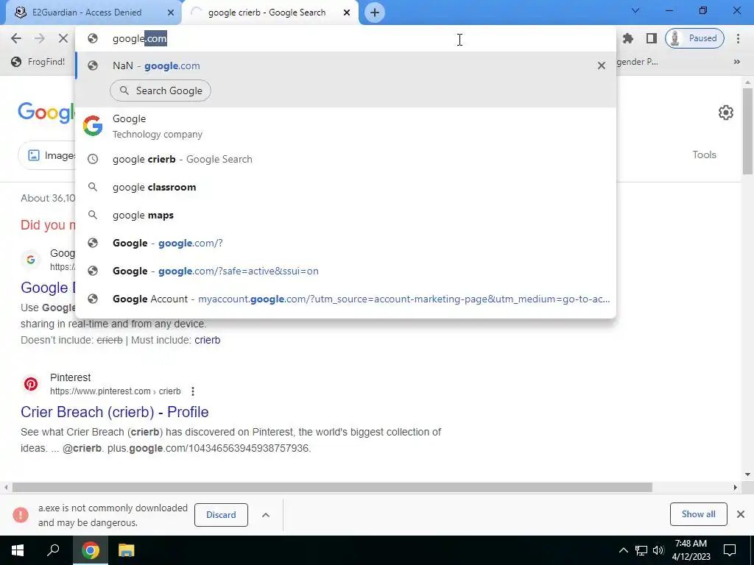Image resolution: width=754 pixels, height=565 pixels.
Task: Click the pinterest.com result URL
Action: coord(116,391)
